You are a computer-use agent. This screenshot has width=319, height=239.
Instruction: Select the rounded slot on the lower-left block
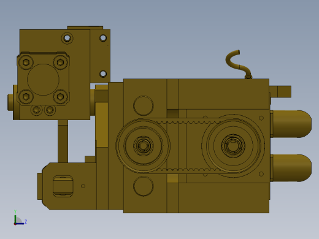pyautogui.click(x=63, y=186)
